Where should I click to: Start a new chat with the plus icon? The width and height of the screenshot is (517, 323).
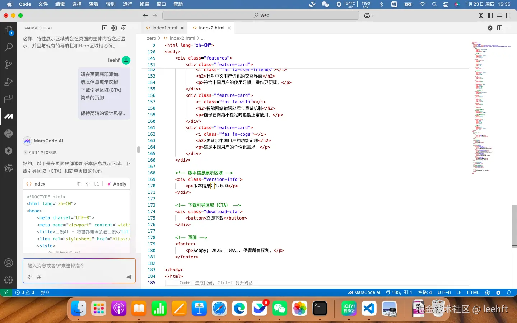coord(104,28)
